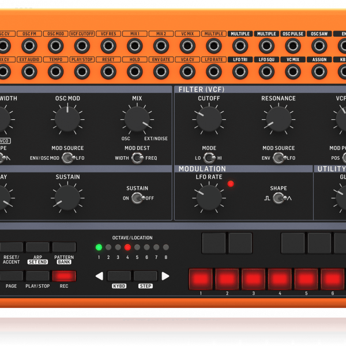Switch the LFO SHAPE waveform toggle
The image size is (346, 346).
pos(279,198)
